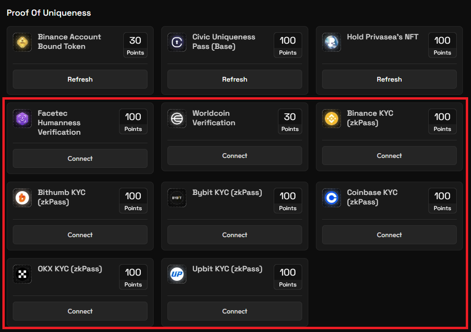The width and height of the screenshot is (471, 332).
Task: Click the Facetec Humanness Verification icon
Action: [x=22, y=119]
